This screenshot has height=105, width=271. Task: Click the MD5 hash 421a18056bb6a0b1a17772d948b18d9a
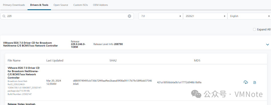pos(179,82)
